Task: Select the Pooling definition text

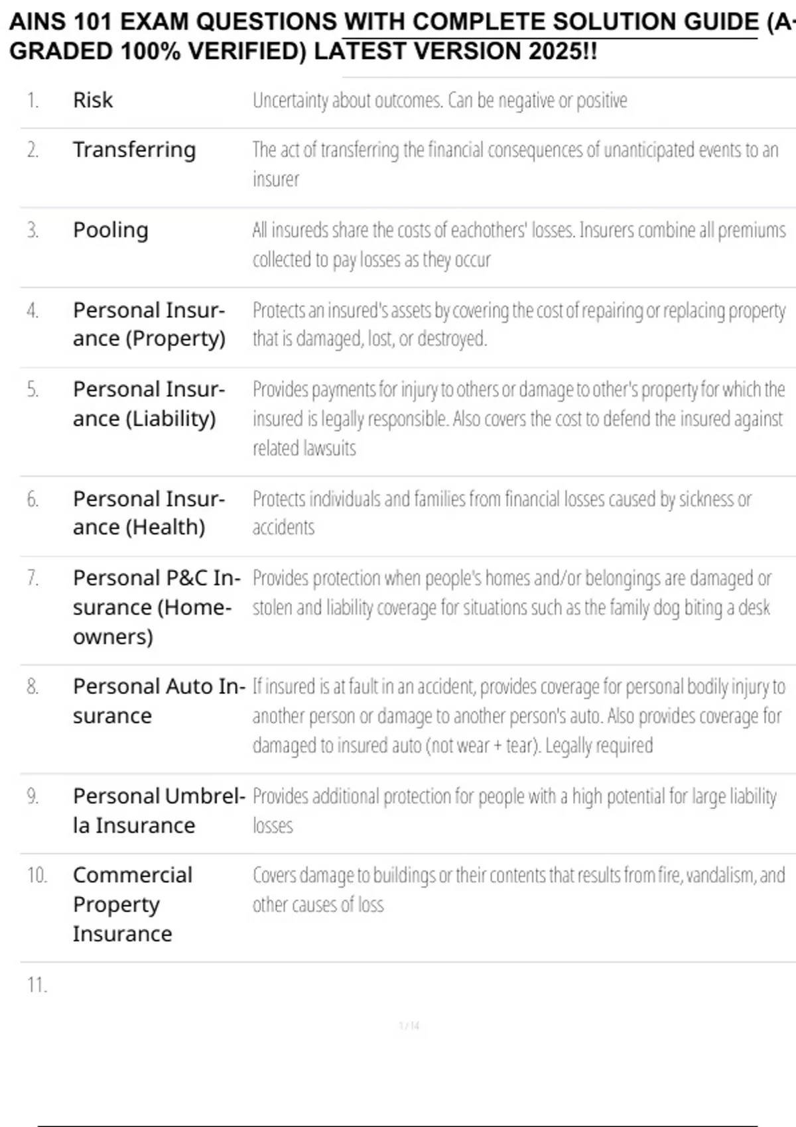Action: [519, 245]
